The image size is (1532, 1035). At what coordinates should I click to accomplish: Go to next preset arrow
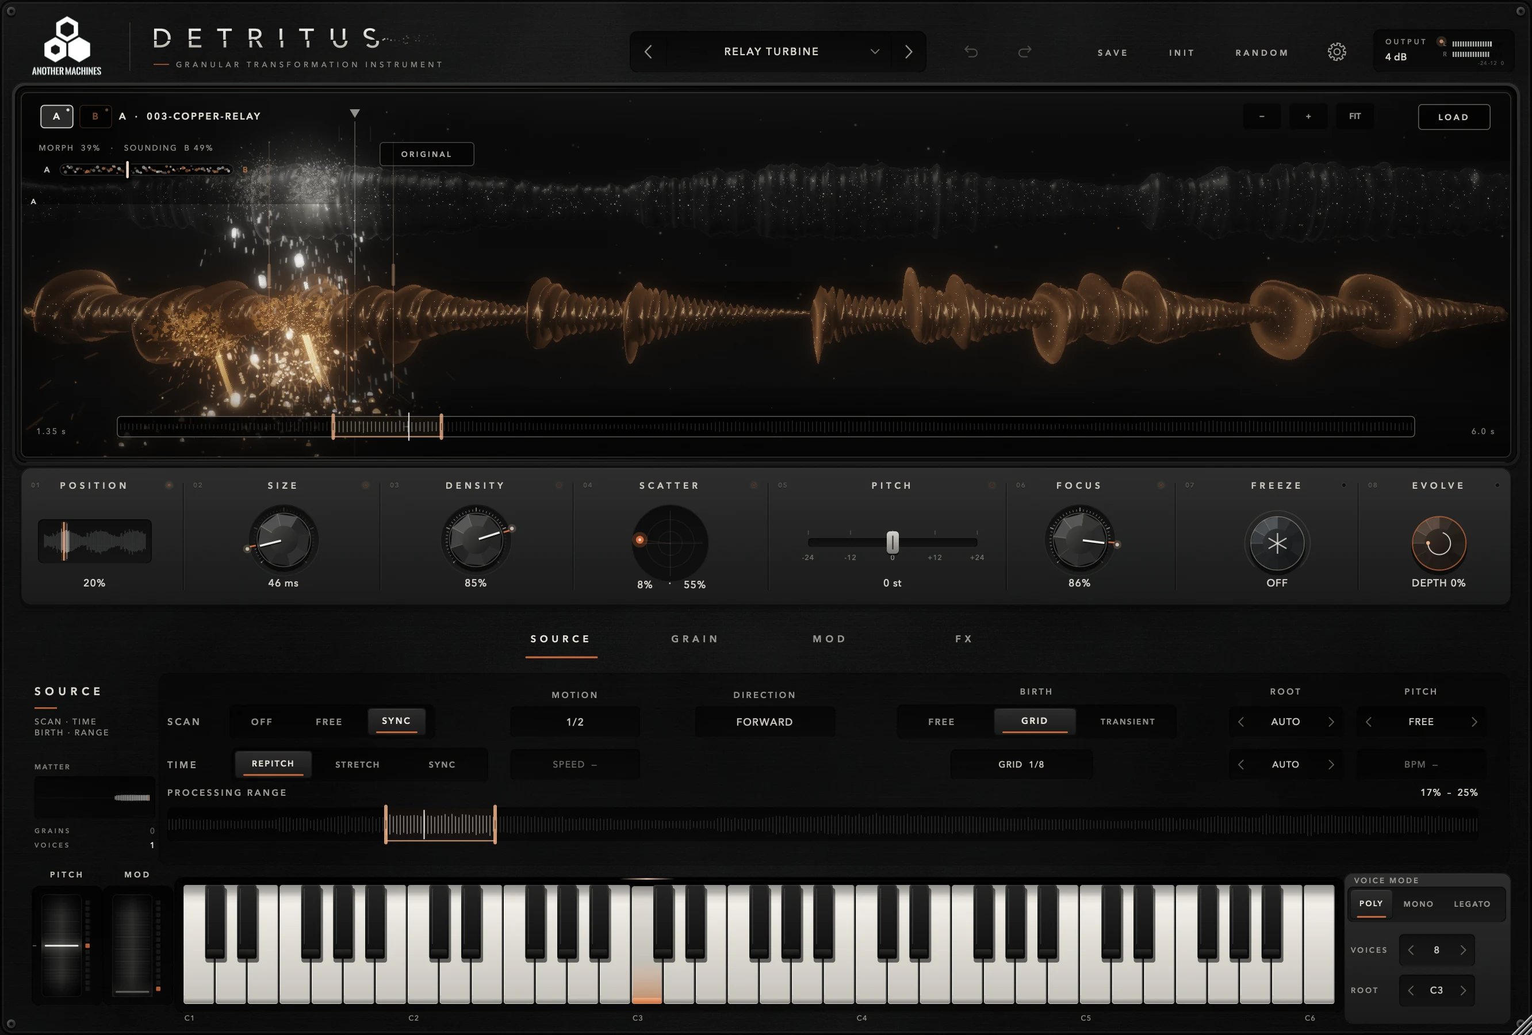[x=909, y=51]
